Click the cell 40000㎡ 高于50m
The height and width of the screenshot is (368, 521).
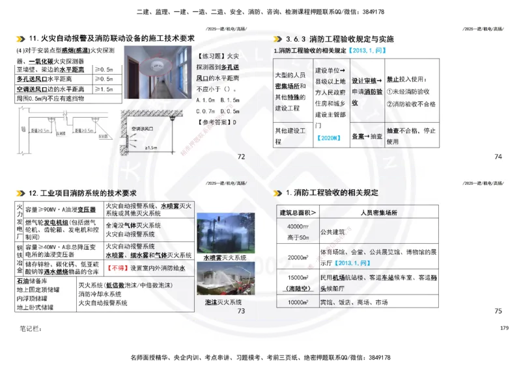[298, 231]
